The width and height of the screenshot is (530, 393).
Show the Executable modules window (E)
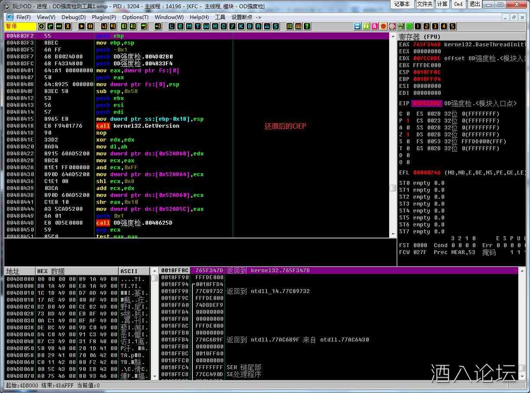pyautogui.click(x=180, y=26)
